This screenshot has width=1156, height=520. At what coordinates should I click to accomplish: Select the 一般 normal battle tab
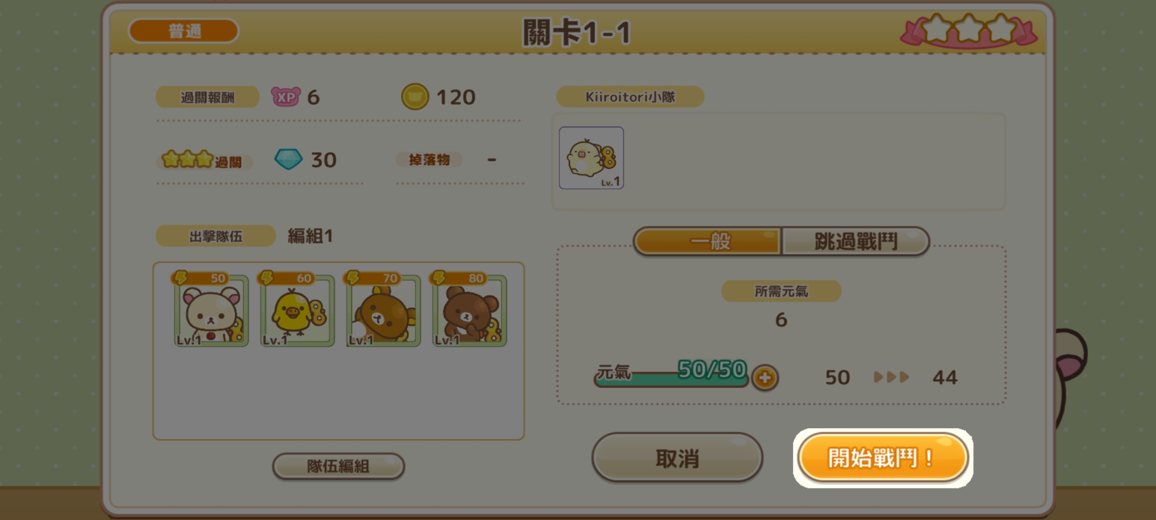point(708,241)
